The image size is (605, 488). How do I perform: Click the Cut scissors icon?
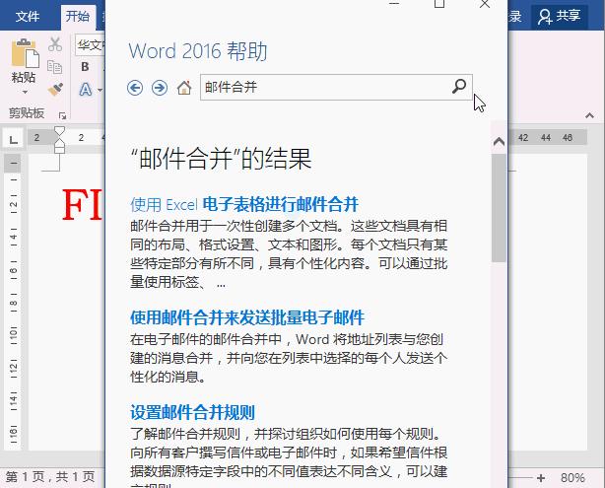coord(55,43)
